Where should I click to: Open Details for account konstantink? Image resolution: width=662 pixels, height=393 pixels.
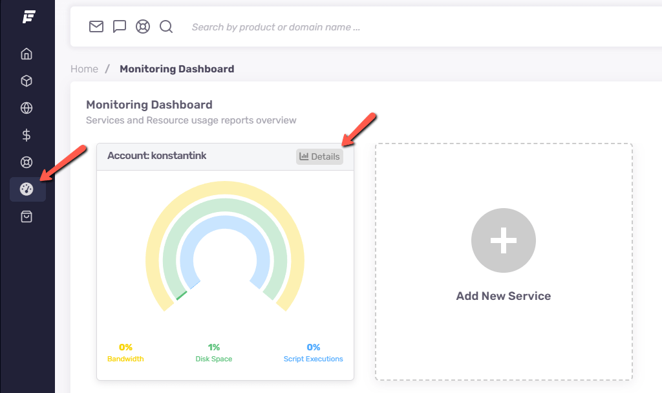(319, 156)
